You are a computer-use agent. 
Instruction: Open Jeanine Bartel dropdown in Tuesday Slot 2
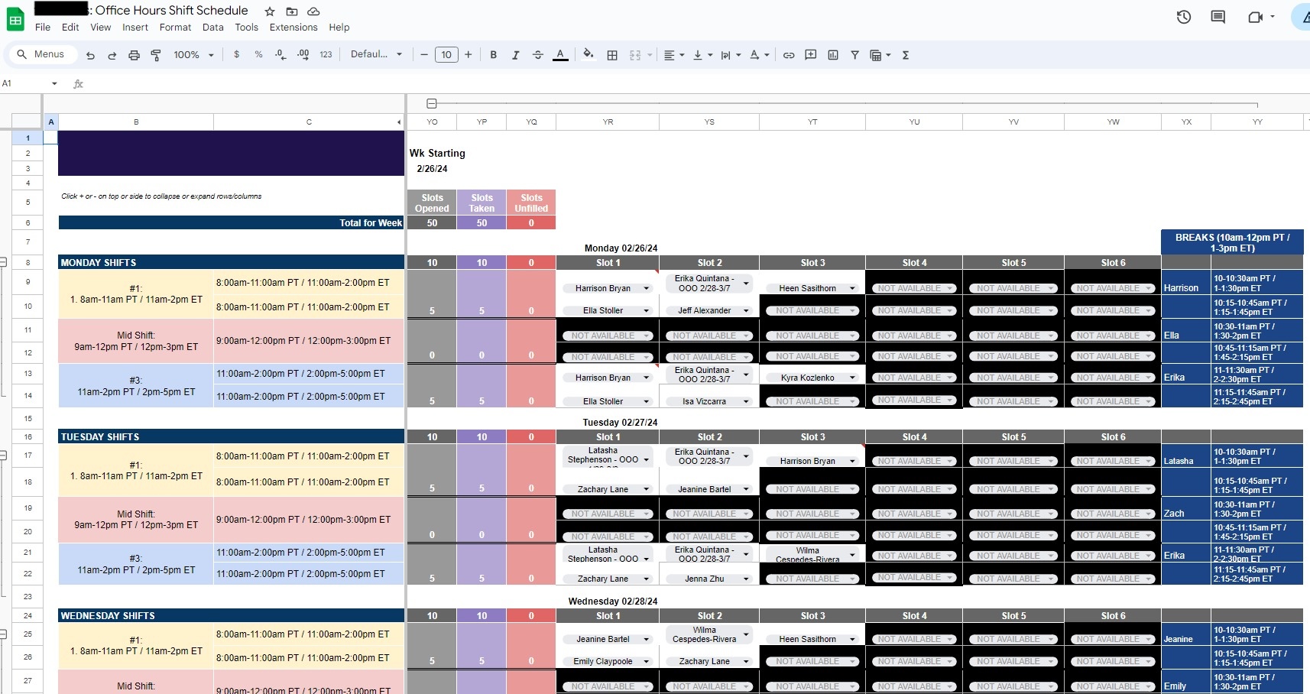coord(747,489)
